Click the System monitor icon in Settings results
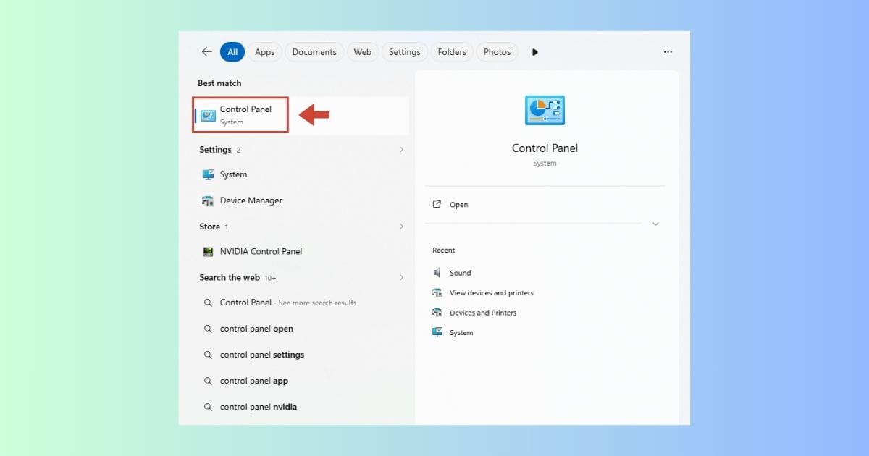The width and height of the screenshot is (869, 456). 209,174
